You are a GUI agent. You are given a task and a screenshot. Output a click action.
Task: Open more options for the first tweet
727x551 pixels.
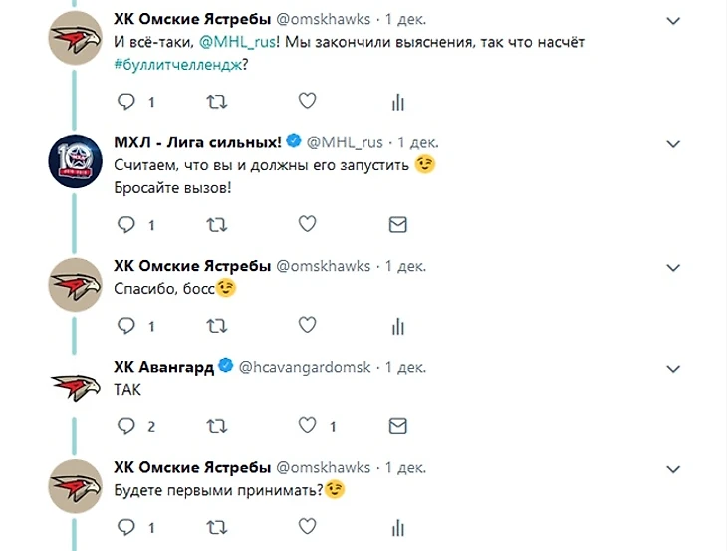pos(672,21)
